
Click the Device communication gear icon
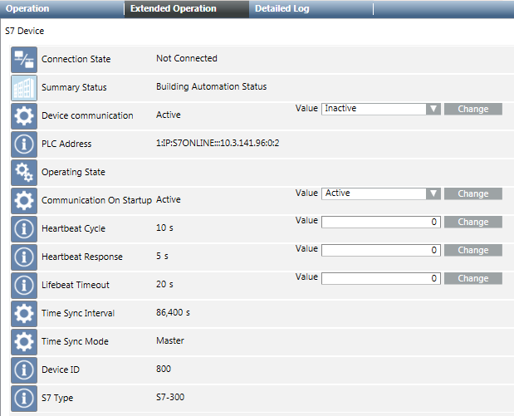pyautogui.click(x=24, y=115)
